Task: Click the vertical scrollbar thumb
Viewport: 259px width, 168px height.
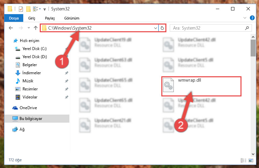Action: point(253,48)
